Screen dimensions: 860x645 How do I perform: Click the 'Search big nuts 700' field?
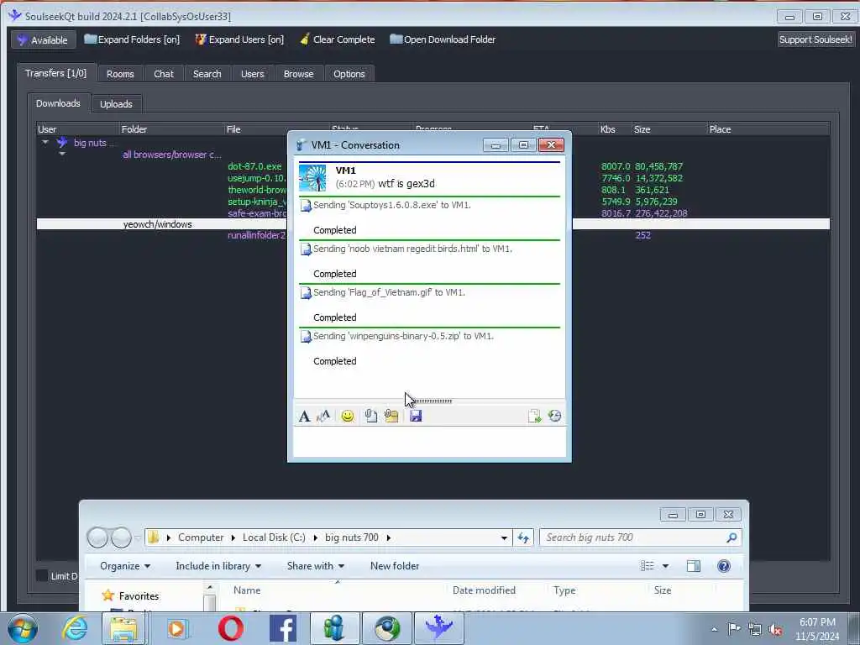pos(640,537)
